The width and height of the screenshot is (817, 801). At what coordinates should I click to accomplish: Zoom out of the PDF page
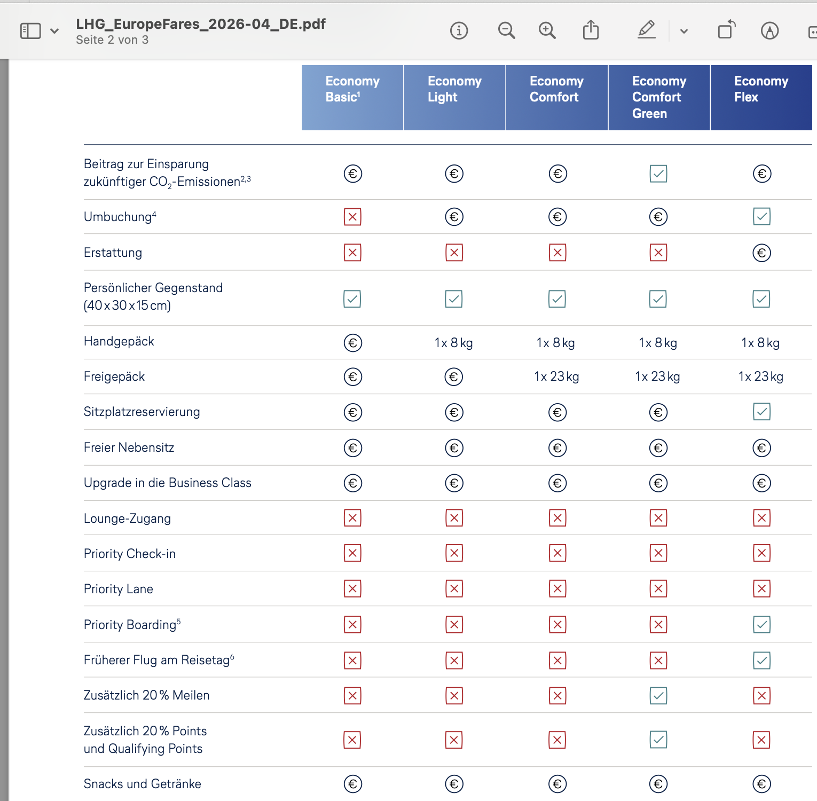pyautogui.click(x=506, y=31)
